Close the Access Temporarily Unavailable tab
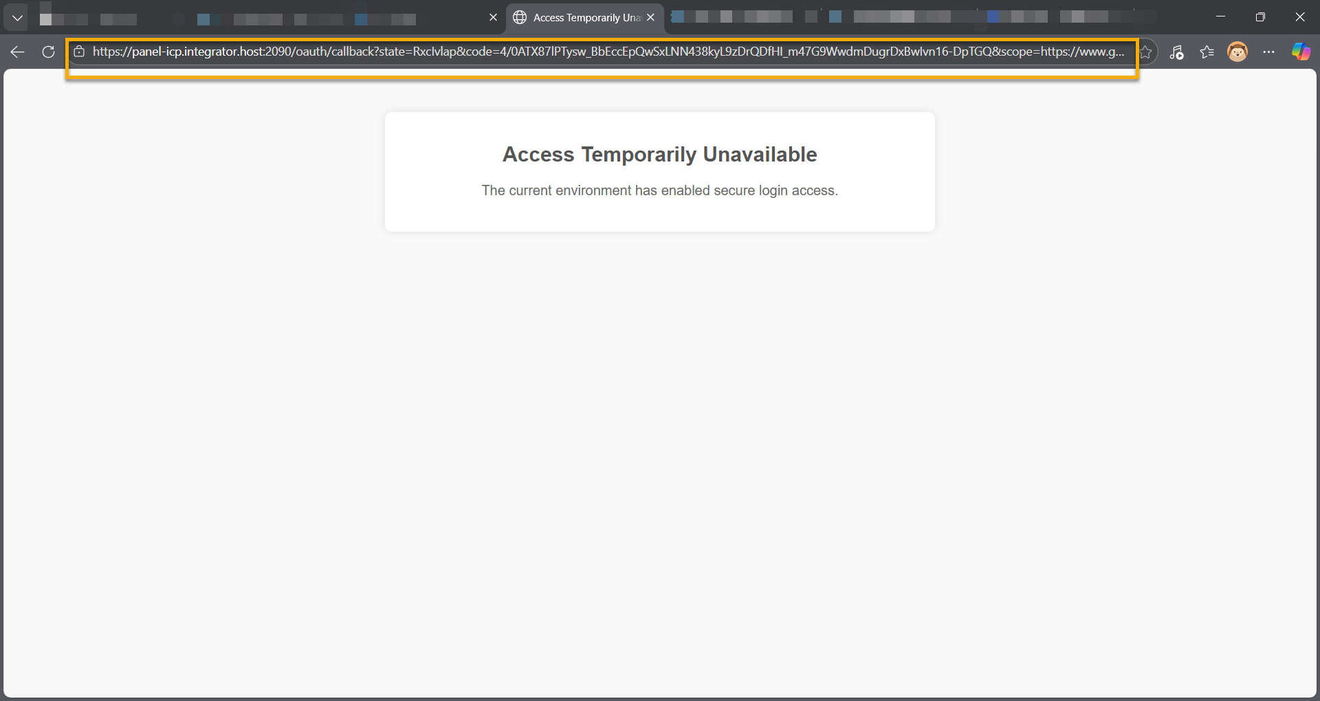The image size is (1320, 701). pos(650,18)
